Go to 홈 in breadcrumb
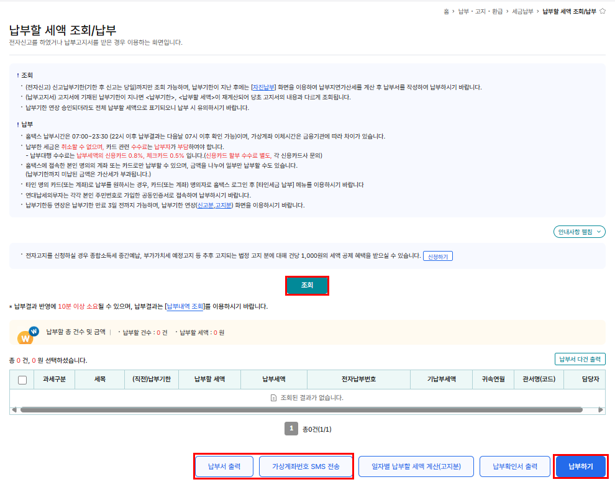Screen dimensions: 615x482 coord(446,11)
